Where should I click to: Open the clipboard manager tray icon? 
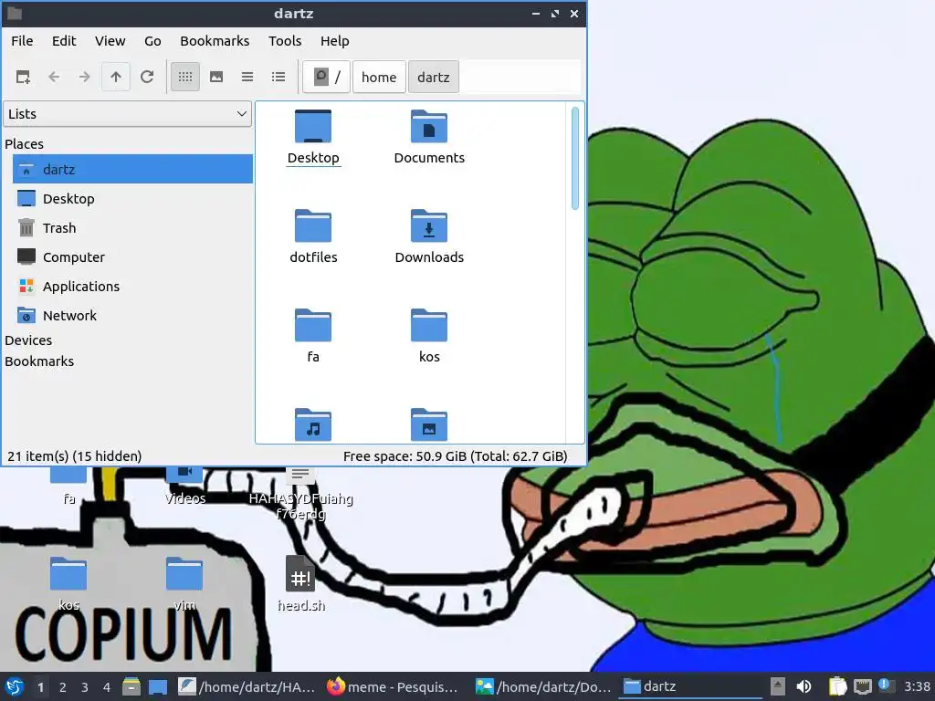(x=838, y=686)
